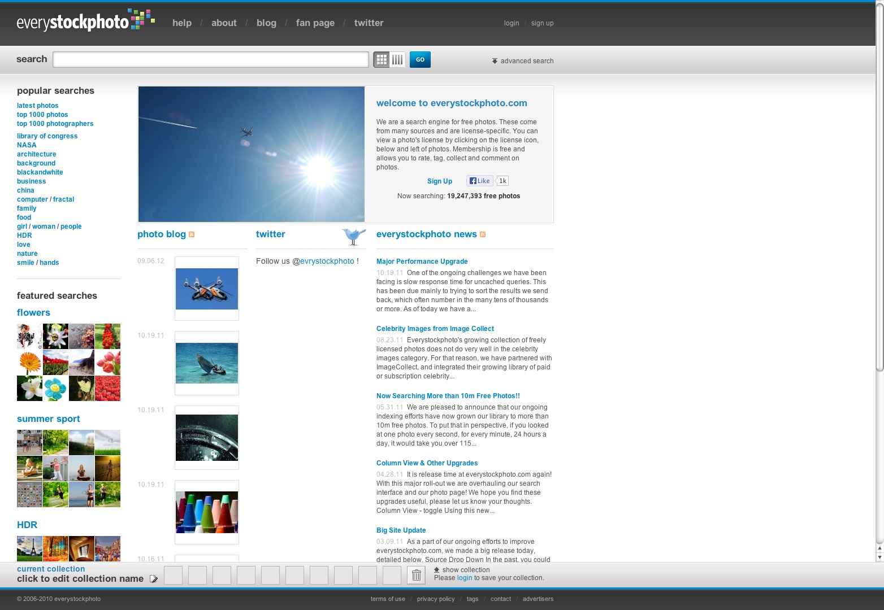Open the dark metallic ring blog photo
884x610 pixels.
tap(207, 438)
